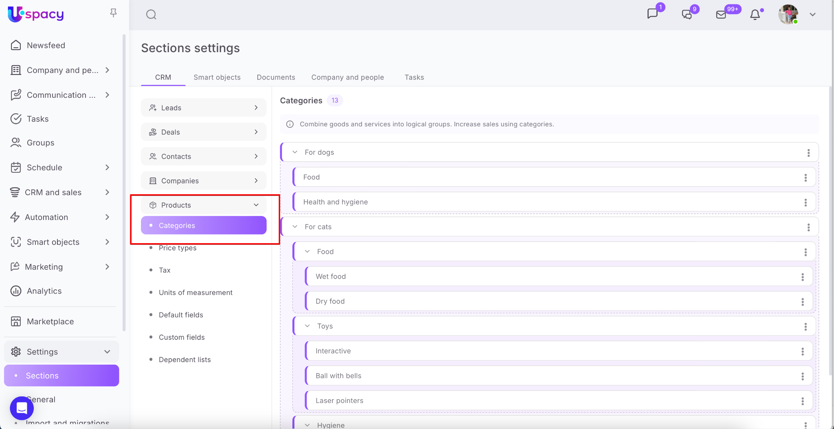The height and width of the screenshot is (429, 834).
Task: Switch to the Smart objects tab
Action: coord(217,77)
